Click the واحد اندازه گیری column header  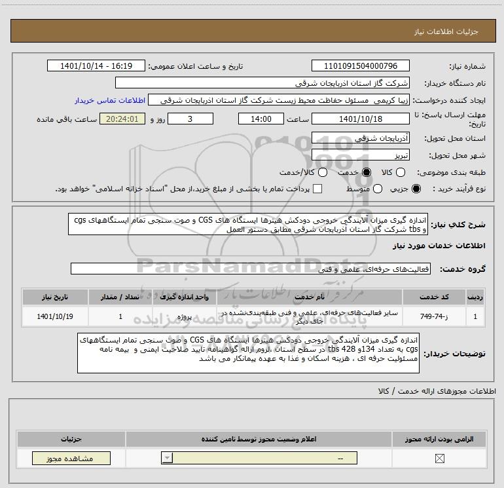[184, 297]
